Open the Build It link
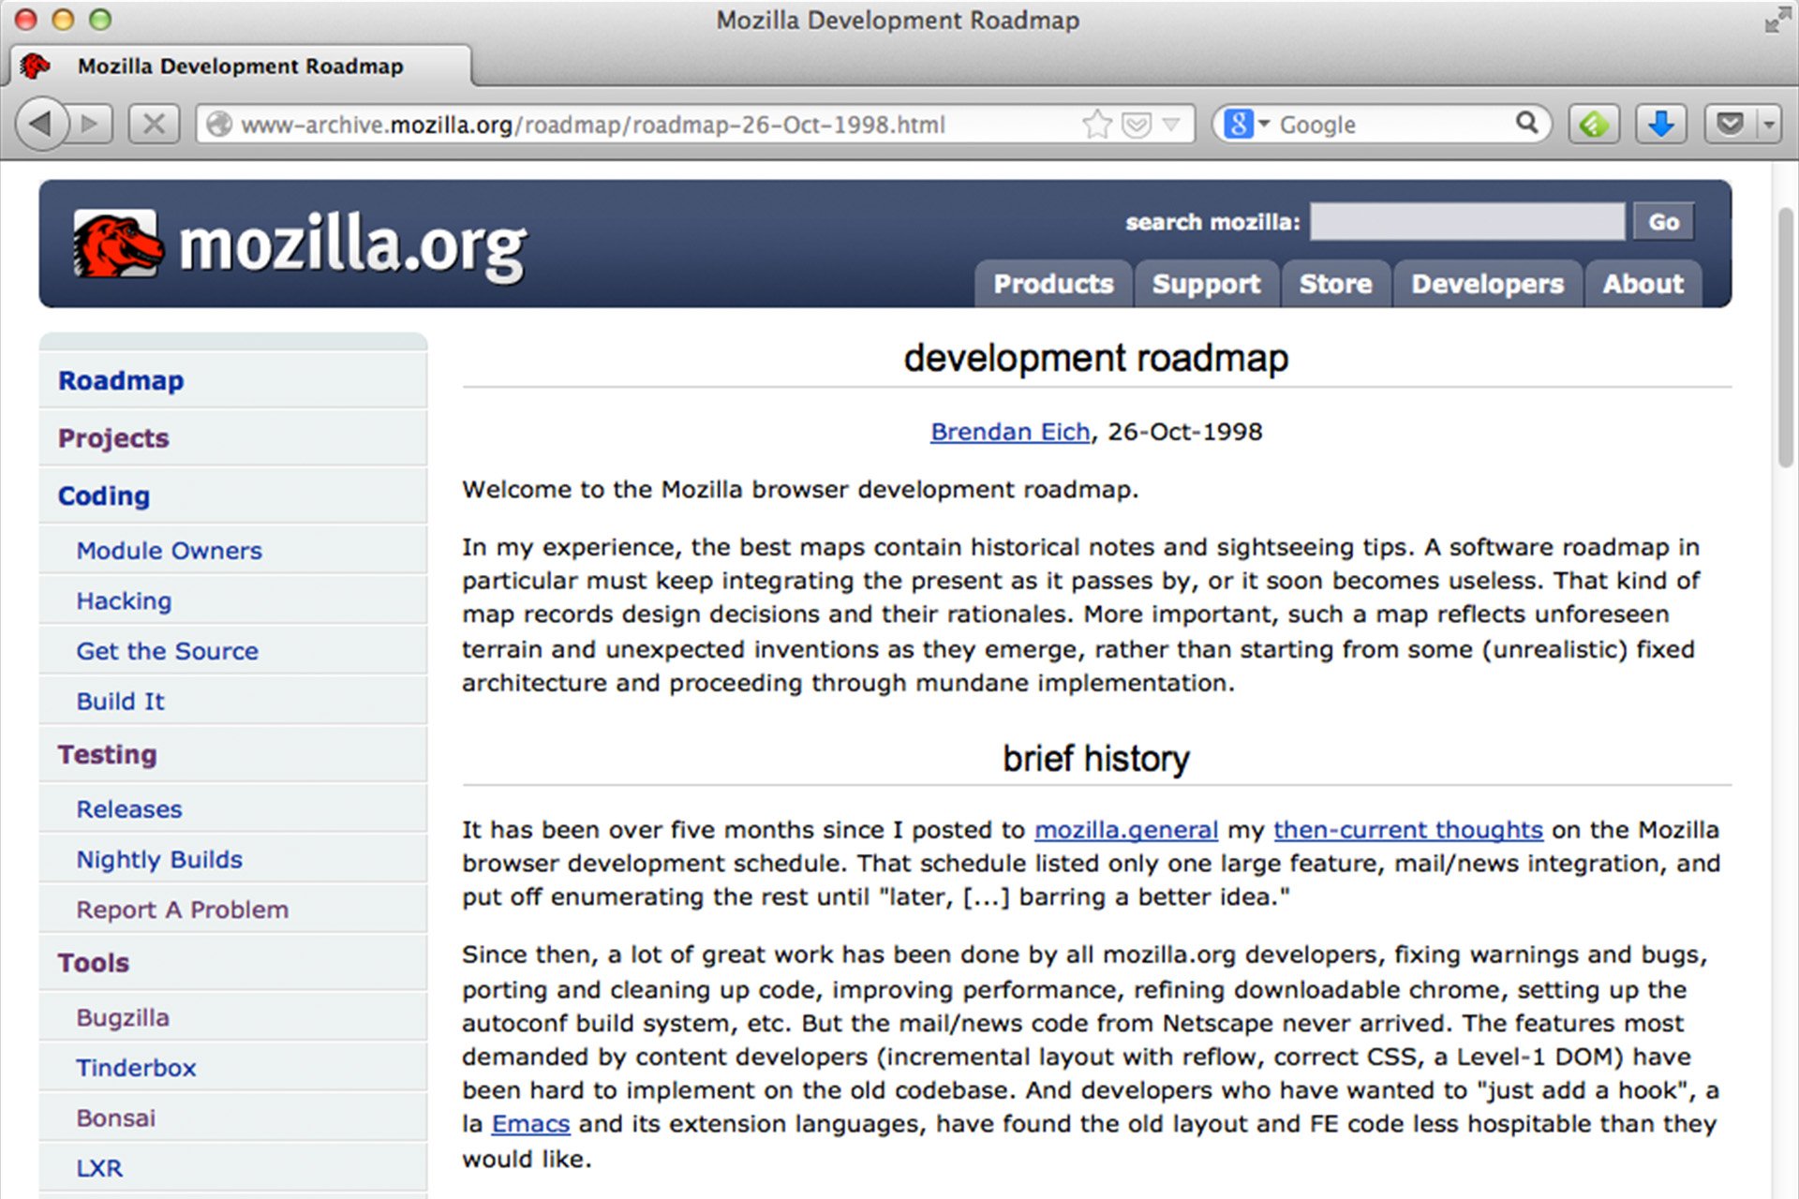 pyautogui.click(x=120, y=702)
